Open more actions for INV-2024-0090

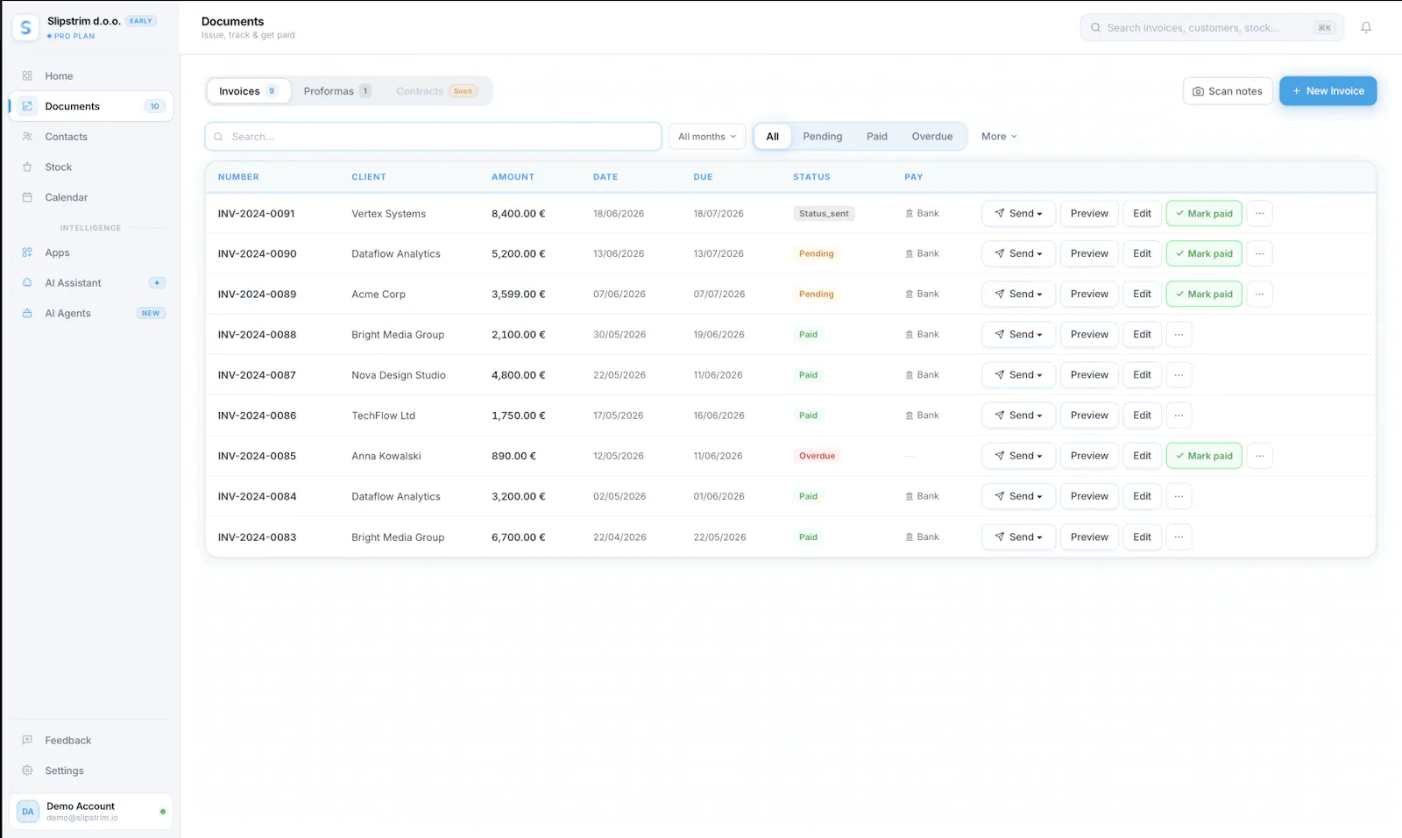[x=1259, y=253]
